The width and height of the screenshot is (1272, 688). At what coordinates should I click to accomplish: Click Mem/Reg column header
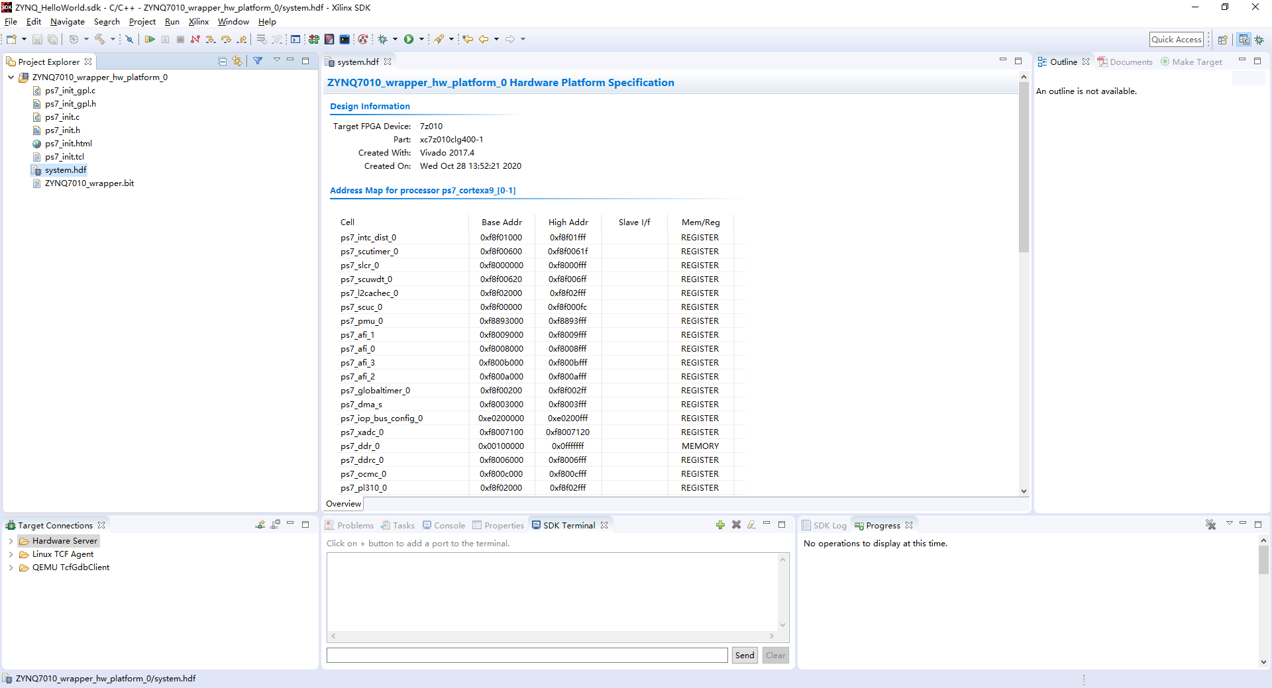tap(701, 222)
